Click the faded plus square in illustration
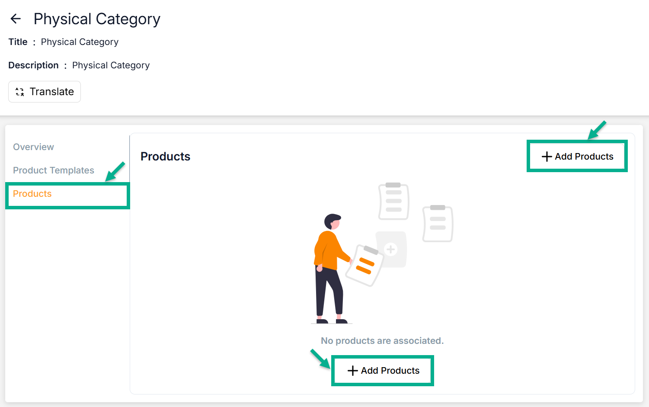This screenshot has width=649, height=407. pyautogui.click(x=391, y=249)
